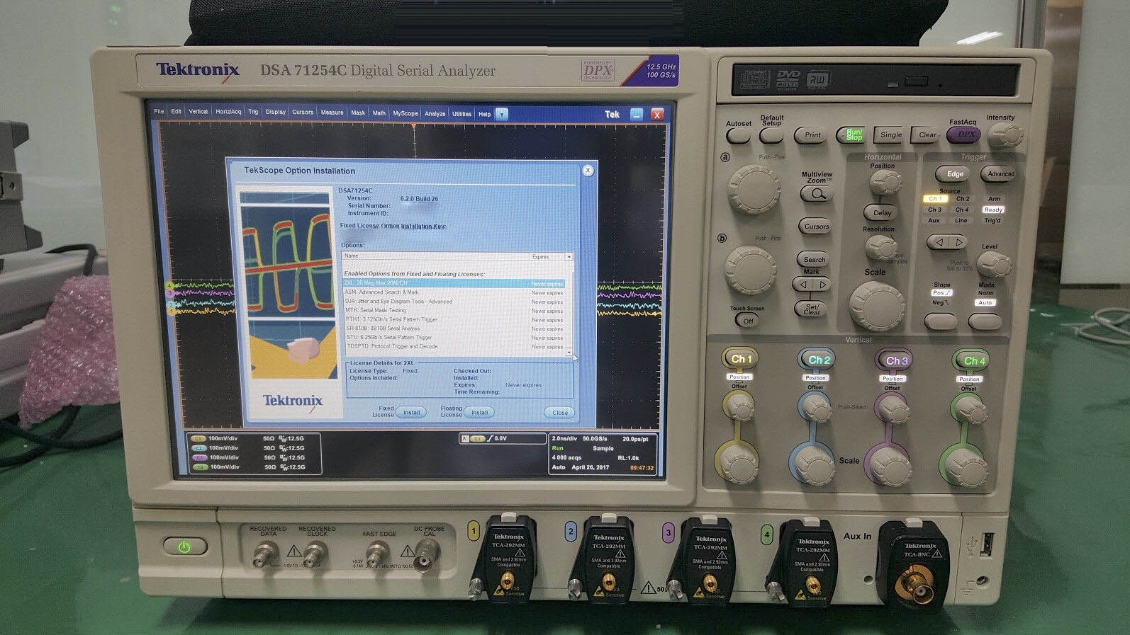1130x635 pixels.
Task: Select SR-810B: 8B10B Serial Analysis row
Action: tap(454, 328)
